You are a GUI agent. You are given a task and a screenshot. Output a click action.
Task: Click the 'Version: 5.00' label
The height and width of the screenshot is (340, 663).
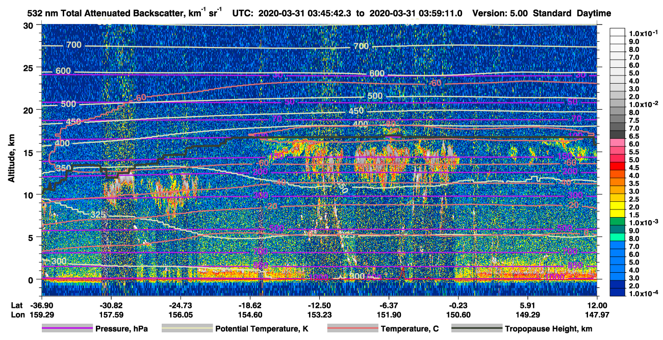[500, 13]
